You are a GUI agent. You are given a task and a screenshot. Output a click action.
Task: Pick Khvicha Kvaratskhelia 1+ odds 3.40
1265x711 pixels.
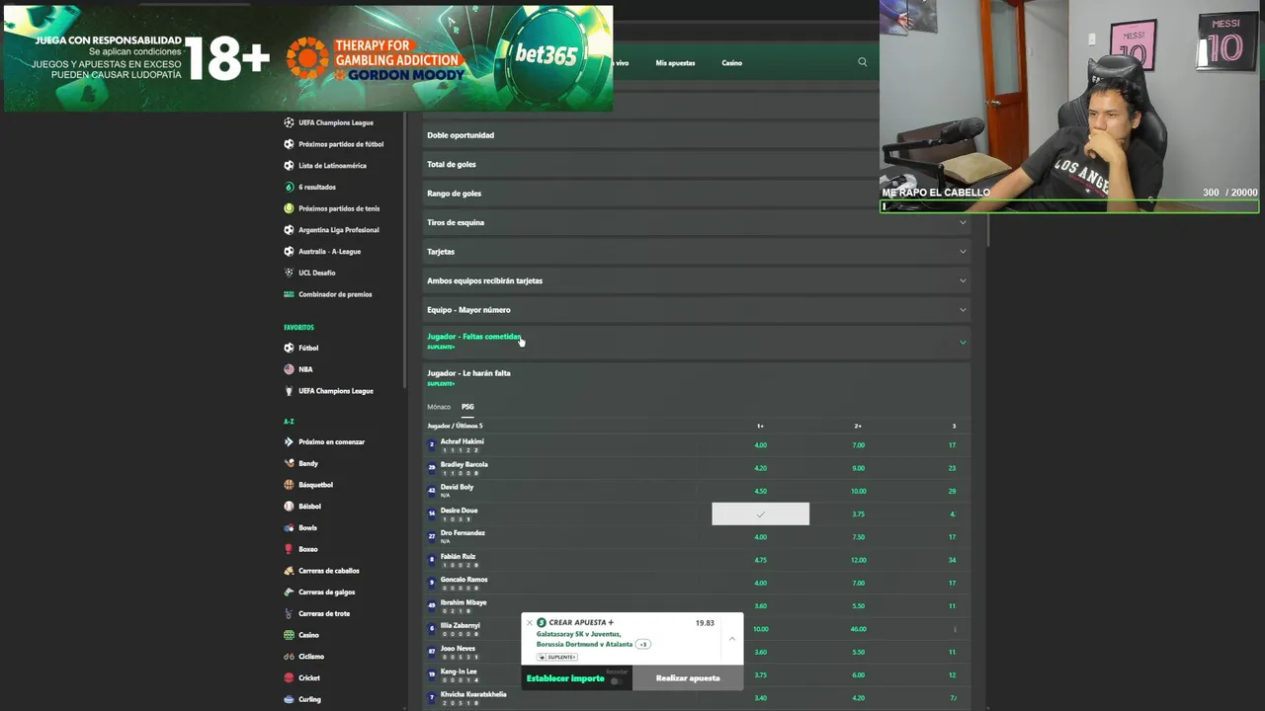(760, 698)
